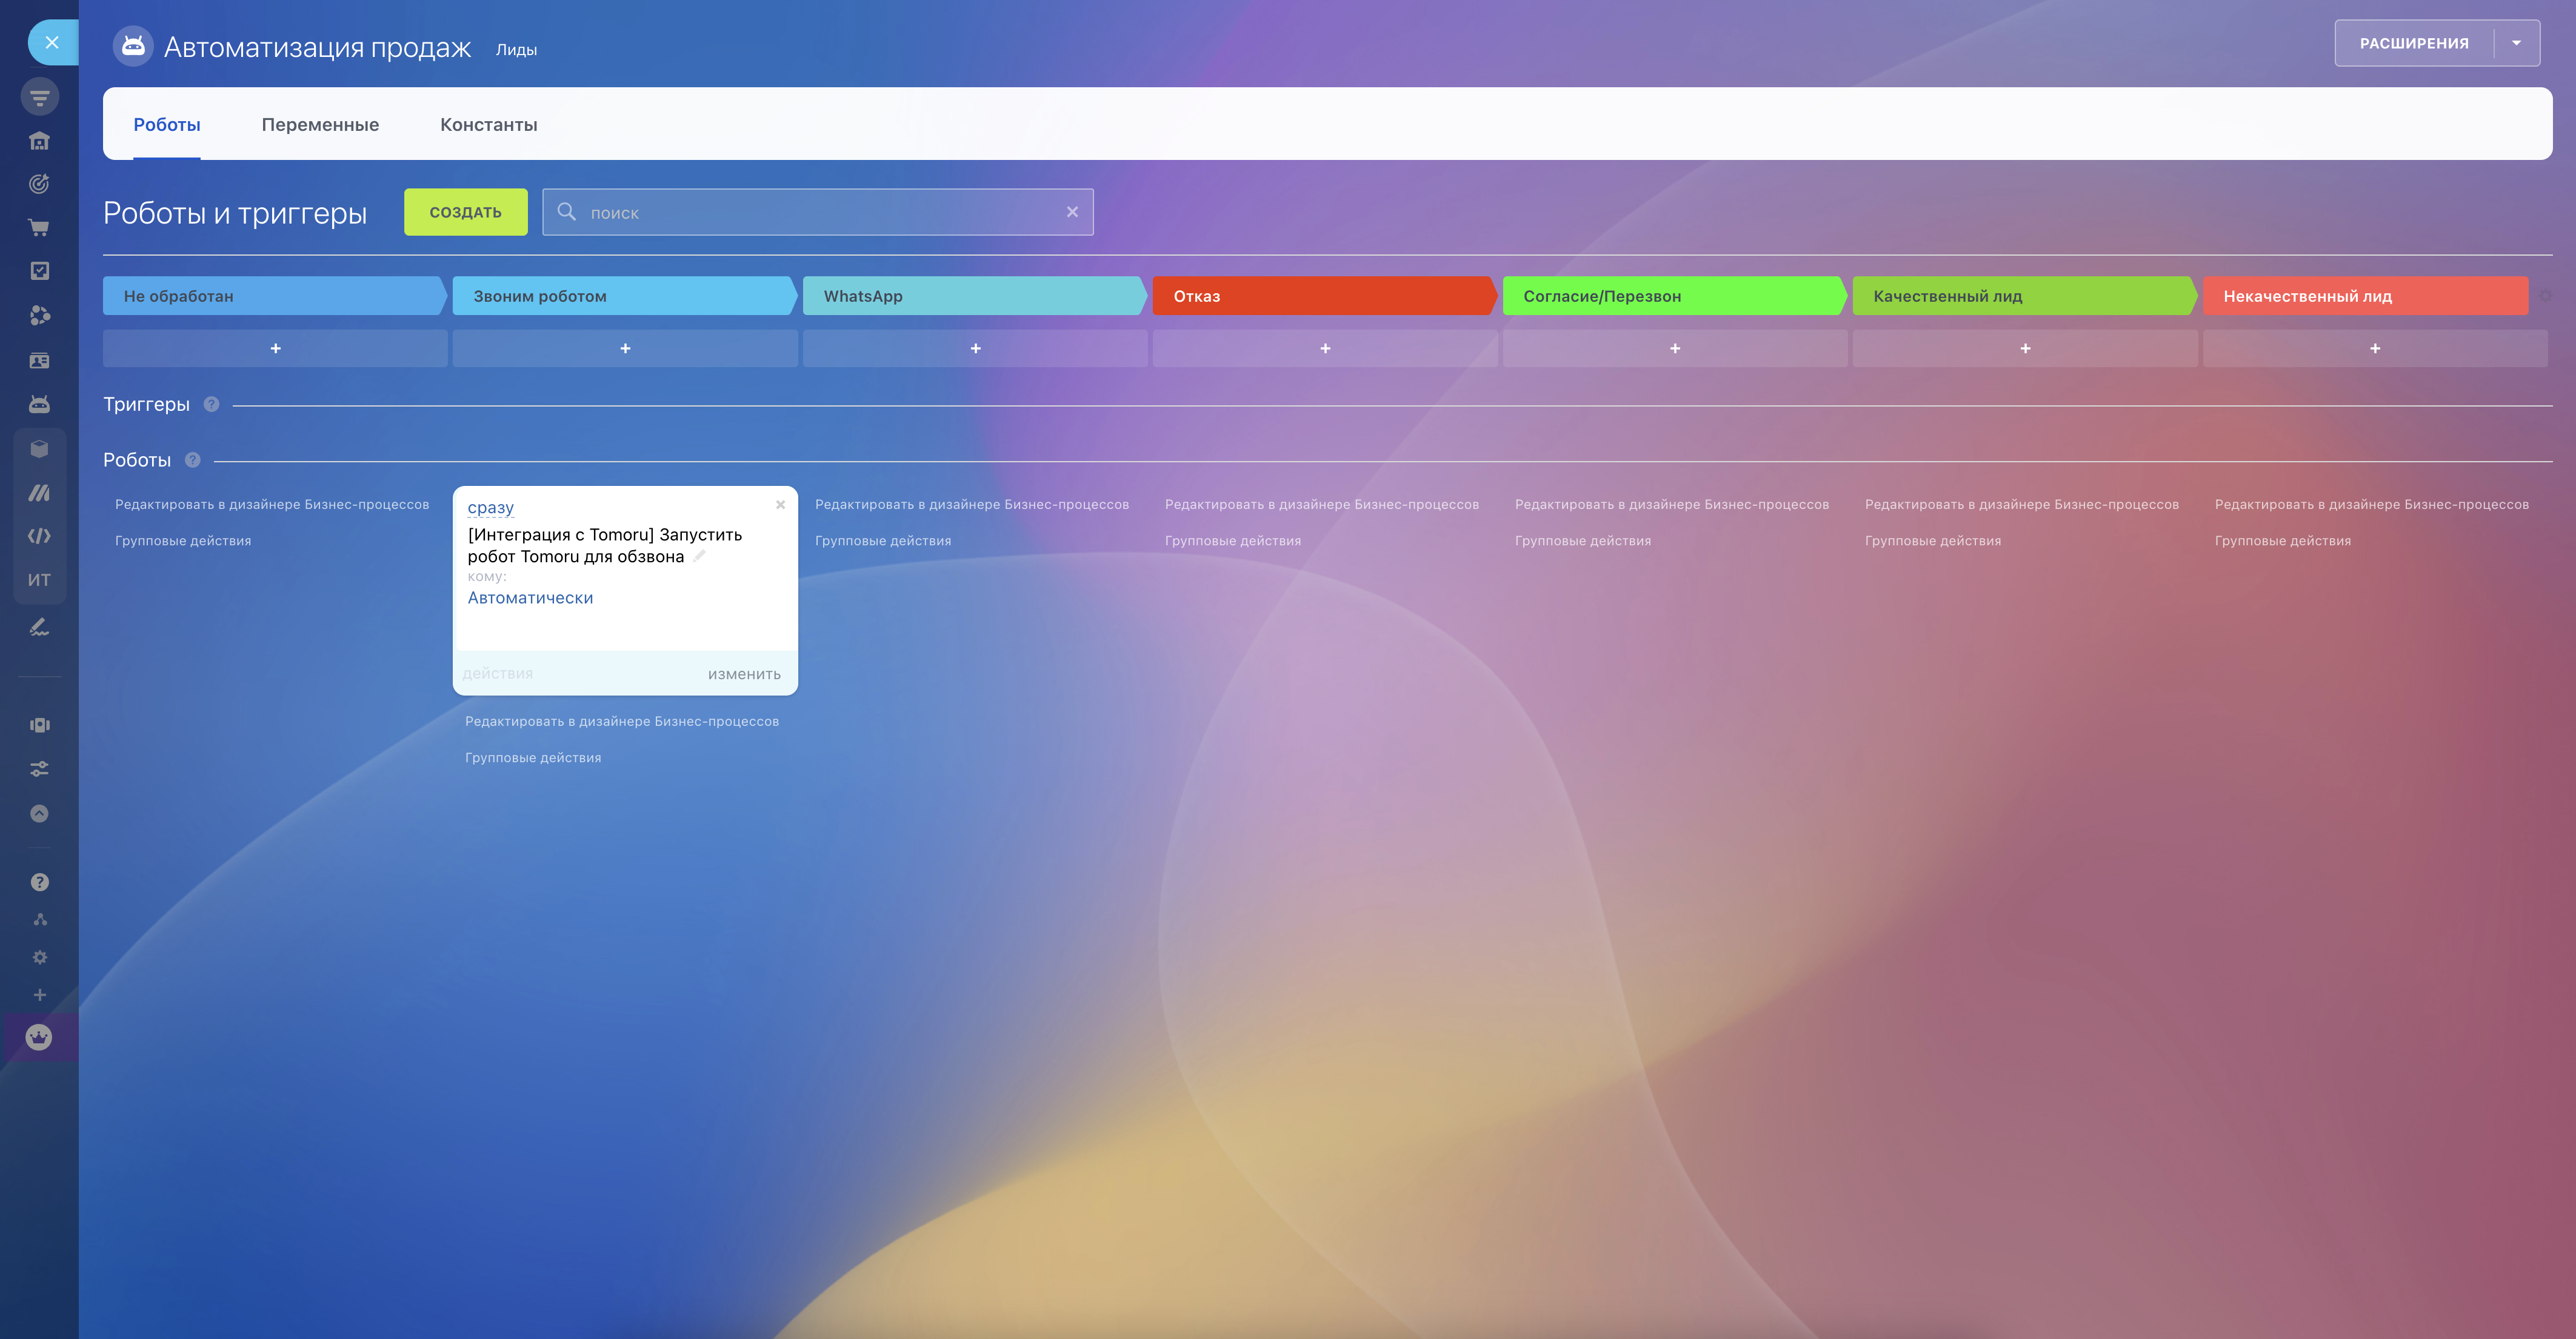Switch to the Константы tab
Image resolution: width=2576 pixels, height=1339 pixels.
click(x=488, y=125)
